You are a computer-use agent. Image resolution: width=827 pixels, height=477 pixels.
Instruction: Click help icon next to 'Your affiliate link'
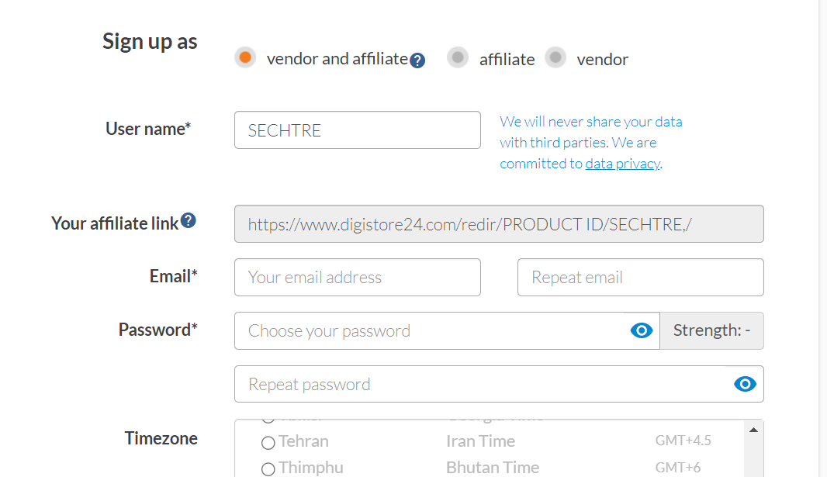188,222
